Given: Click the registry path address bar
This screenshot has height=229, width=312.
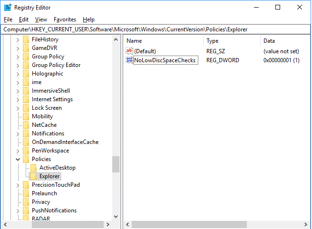Looking at the screenshot, I should [156, 29].
